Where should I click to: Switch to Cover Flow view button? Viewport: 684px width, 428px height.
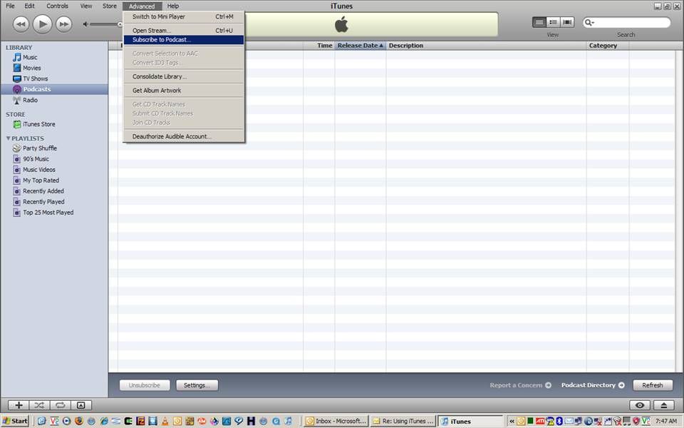567,22
